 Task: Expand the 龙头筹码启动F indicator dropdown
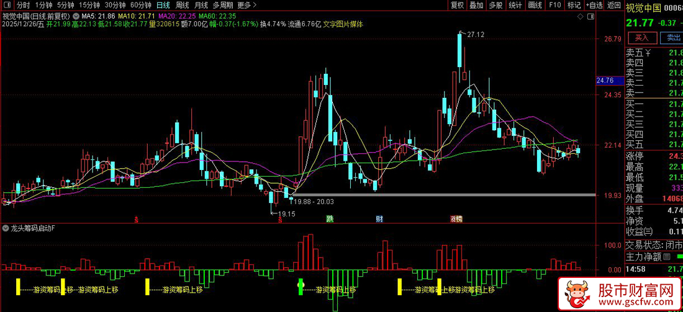tap(6, 228)
